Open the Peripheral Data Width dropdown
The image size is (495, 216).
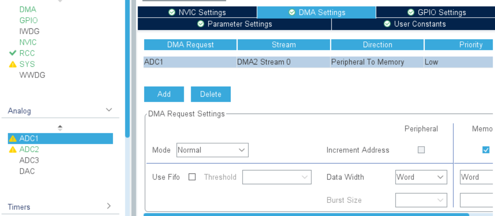[421, 177]
